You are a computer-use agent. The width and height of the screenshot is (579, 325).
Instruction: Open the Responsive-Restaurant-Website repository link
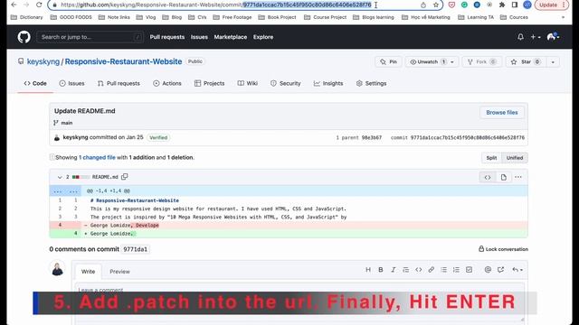123,61
